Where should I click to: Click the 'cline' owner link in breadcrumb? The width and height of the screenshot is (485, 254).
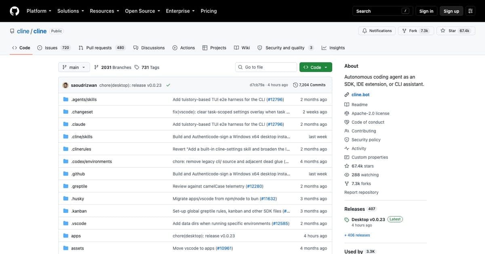click(23, 31)
